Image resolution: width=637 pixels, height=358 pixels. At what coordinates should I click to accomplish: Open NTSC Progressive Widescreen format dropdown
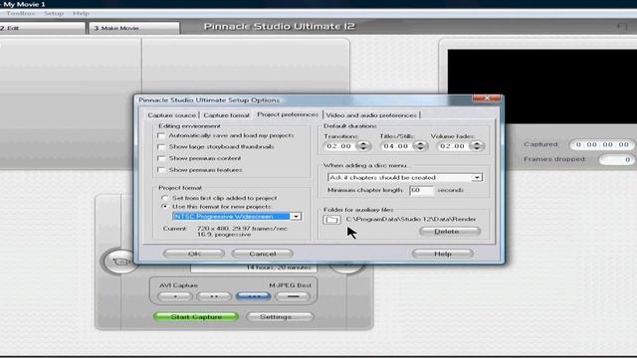[x=296, y=217]
